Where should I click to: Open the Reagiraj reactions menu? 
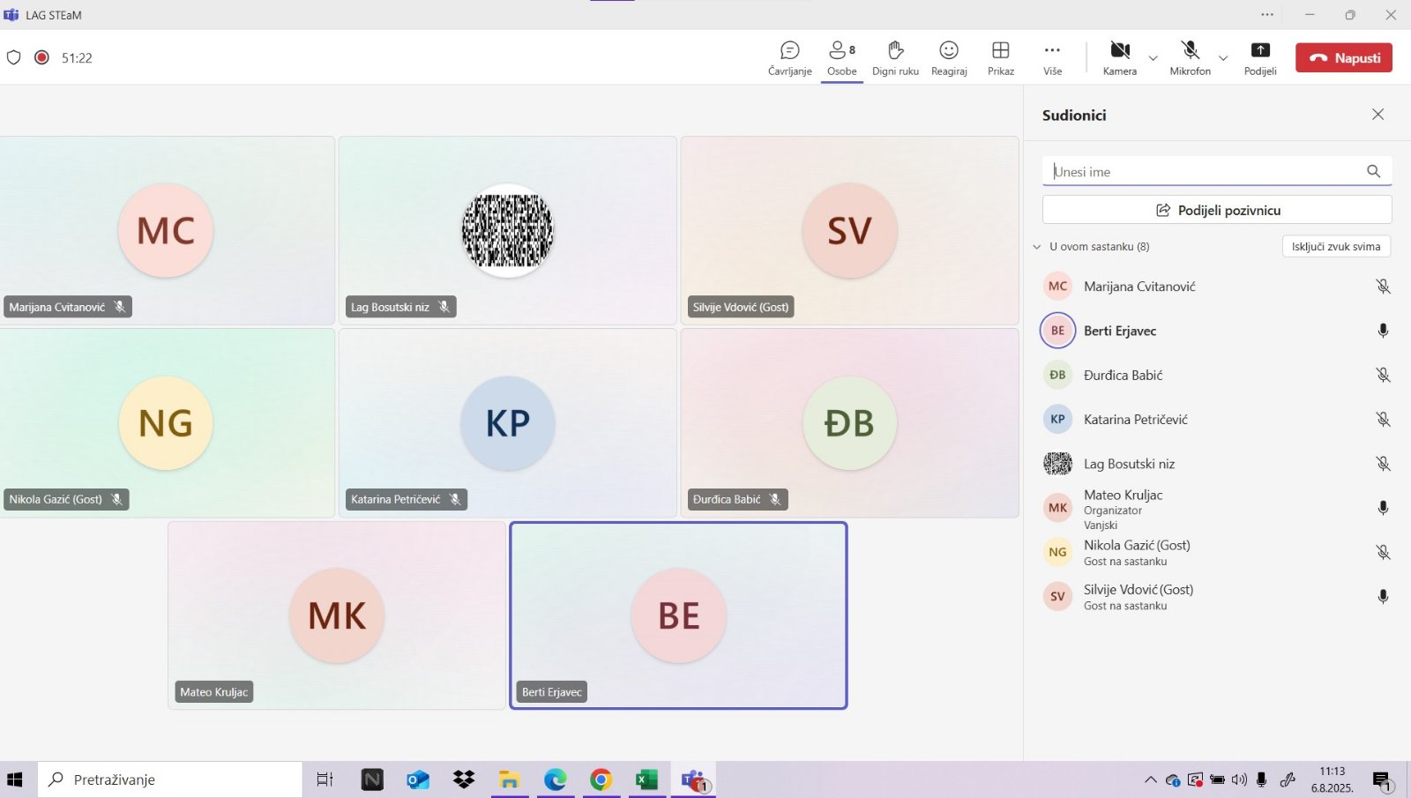949,58
